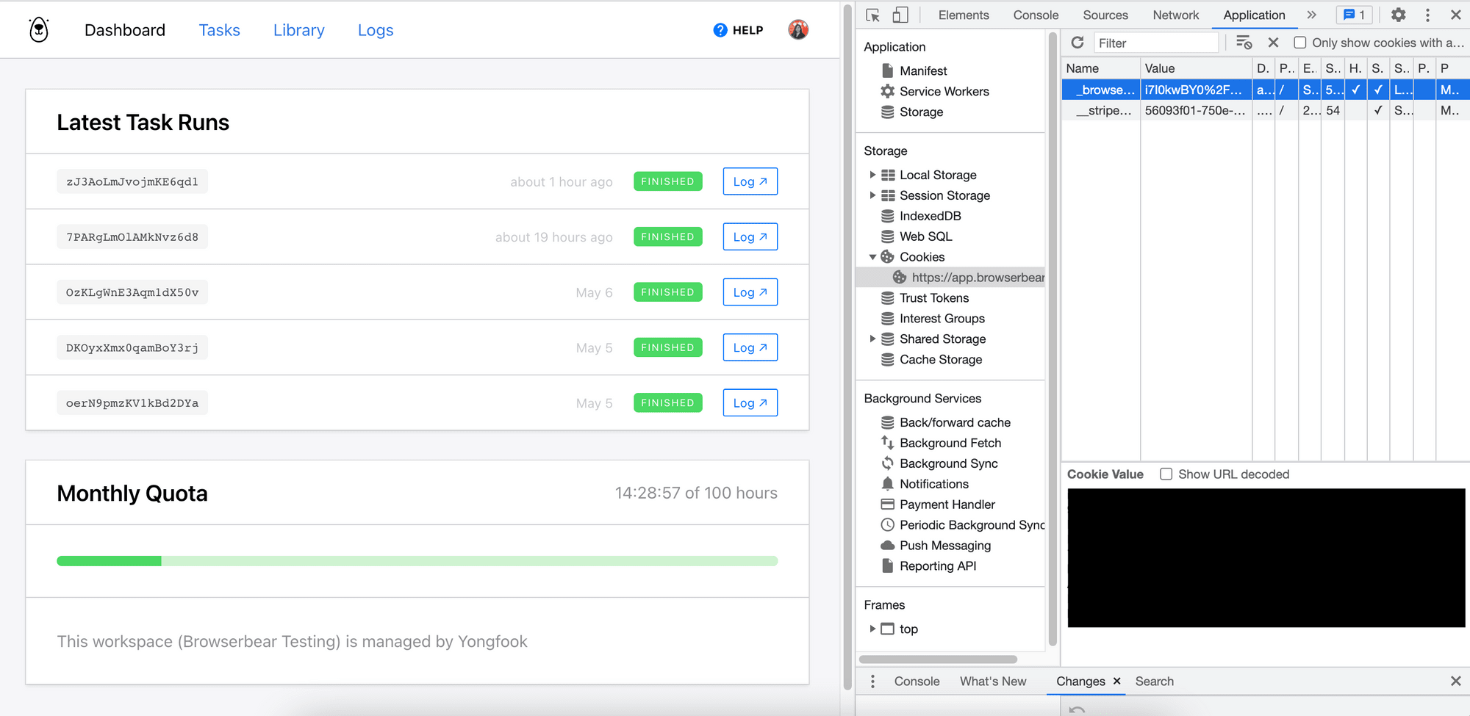Image resolution: width=1470 pixels, height=716 pixels.
Task: Click the Browserbear bear logo
Action: (38, 29)
